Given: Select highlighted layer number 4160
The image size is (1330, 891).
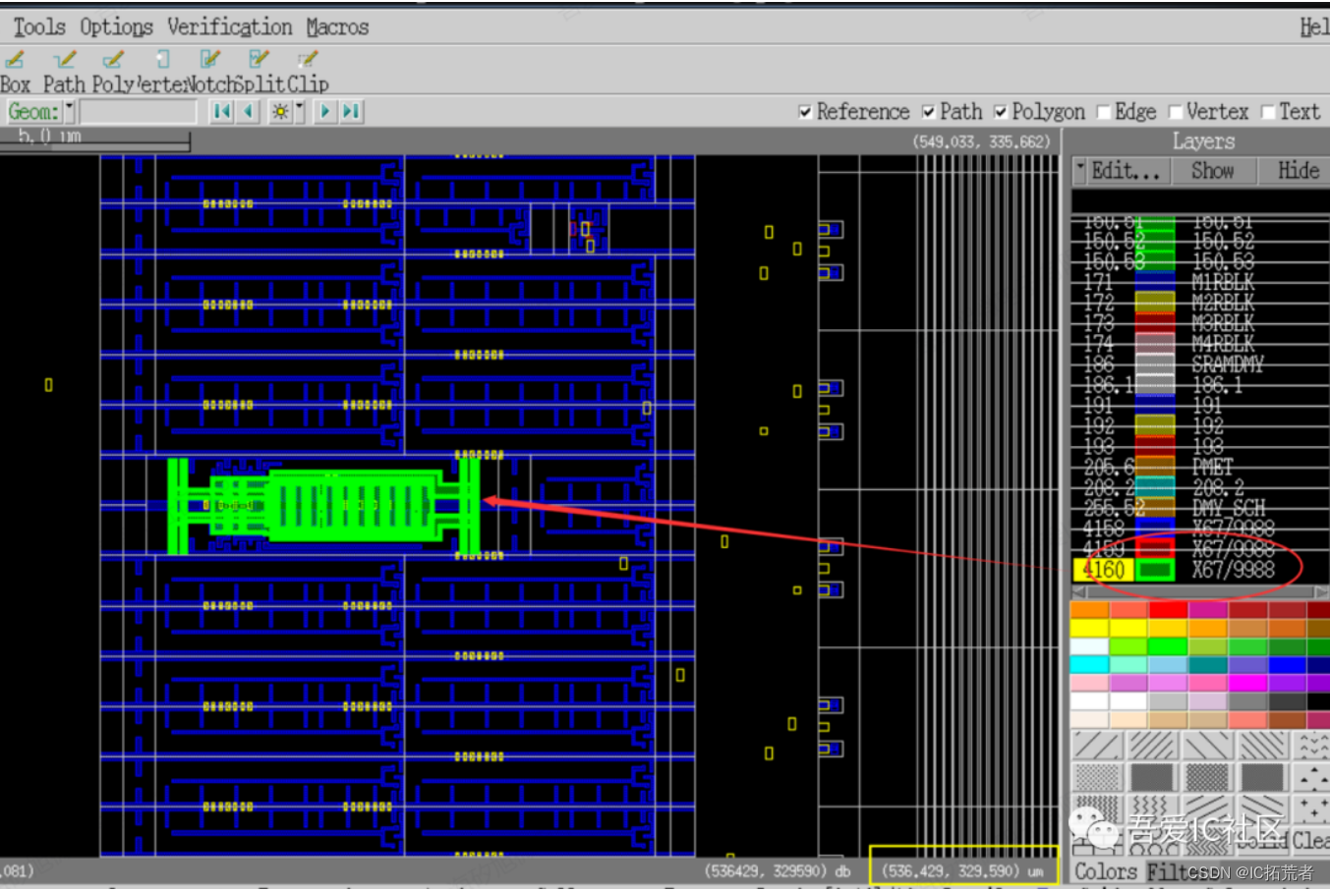Looking at the screenshot, I should [x=1103, y=570].
